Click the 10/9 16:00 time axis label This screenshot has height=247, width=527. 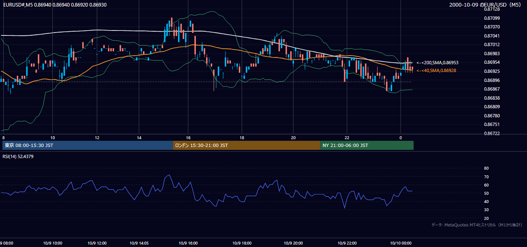click(x=188, y=243)
